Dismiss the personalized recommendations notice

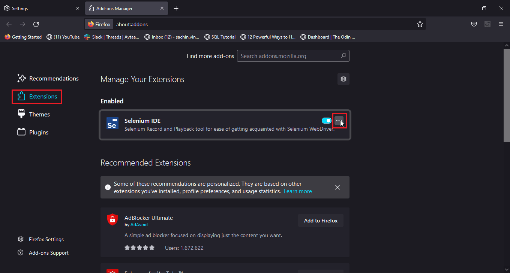click(x=337, y=187)
